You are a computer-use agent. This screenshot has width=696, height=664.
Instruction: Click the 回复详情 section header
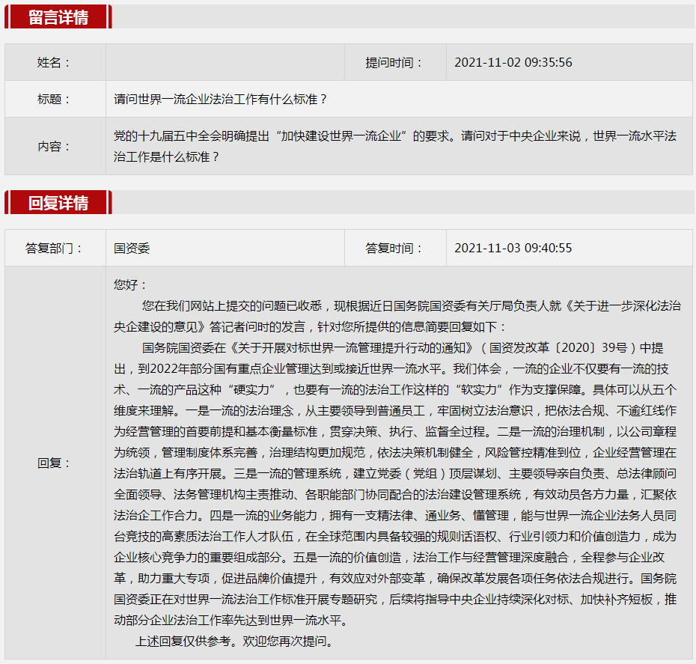click(58, 203)
